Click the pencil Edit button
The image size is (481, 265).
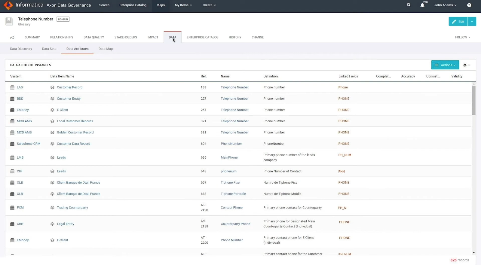[458, 21]
